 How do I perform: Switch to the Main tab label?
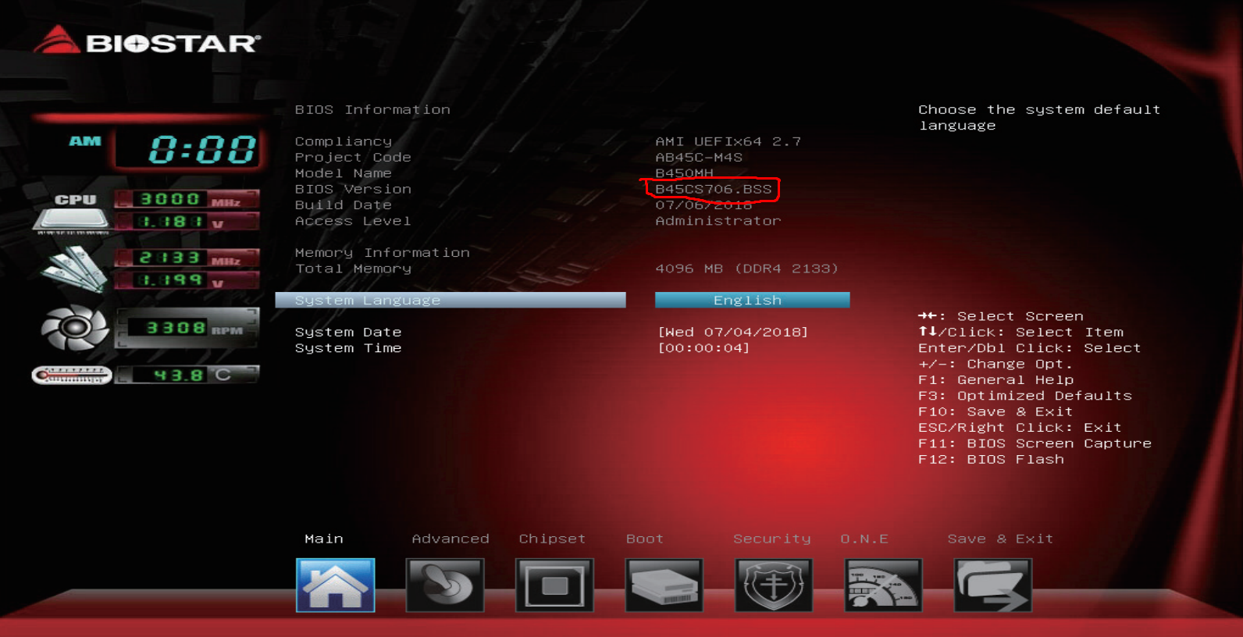324,539
